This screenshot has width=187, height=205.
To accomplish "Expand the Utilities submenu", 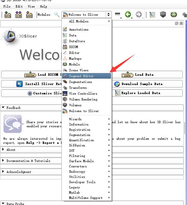I will pyautogui.click(x=87, y=177).
